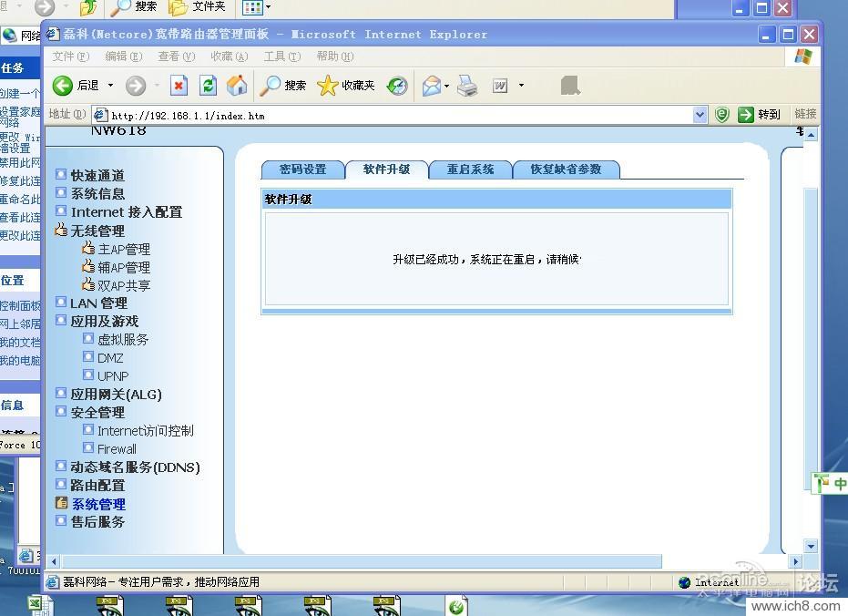
Task: Open 主AP管理 under wireless management
Action: [124, 249]
